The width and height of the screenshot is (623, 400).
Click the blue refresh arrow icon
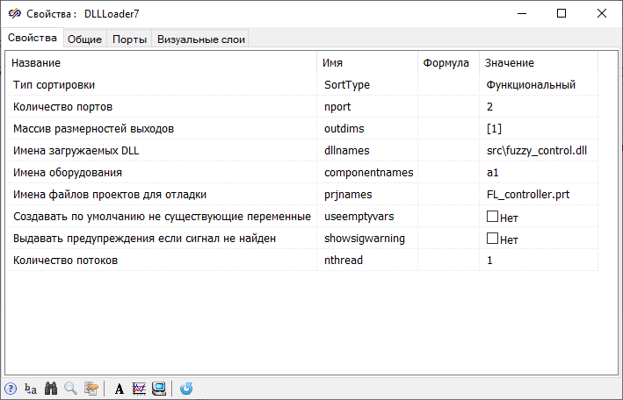(186, 389)
